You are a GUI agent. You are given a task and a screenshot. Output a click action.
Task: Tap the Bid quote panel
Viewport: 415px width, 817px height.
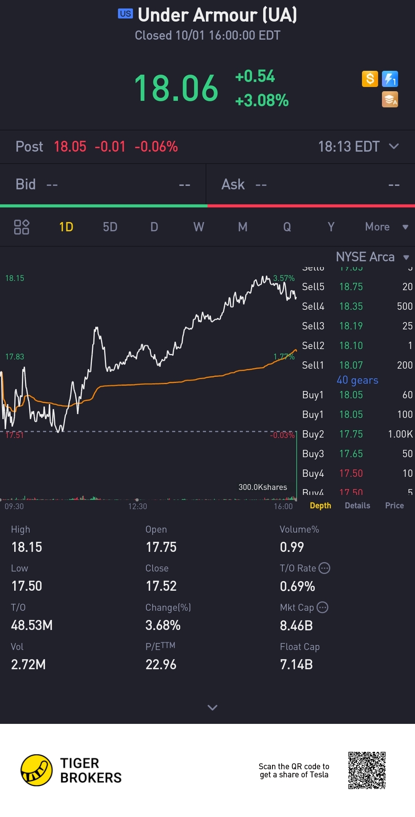click(103, 184)
